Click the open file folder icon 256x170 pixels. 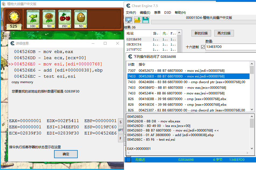click(x=137, y=20)
